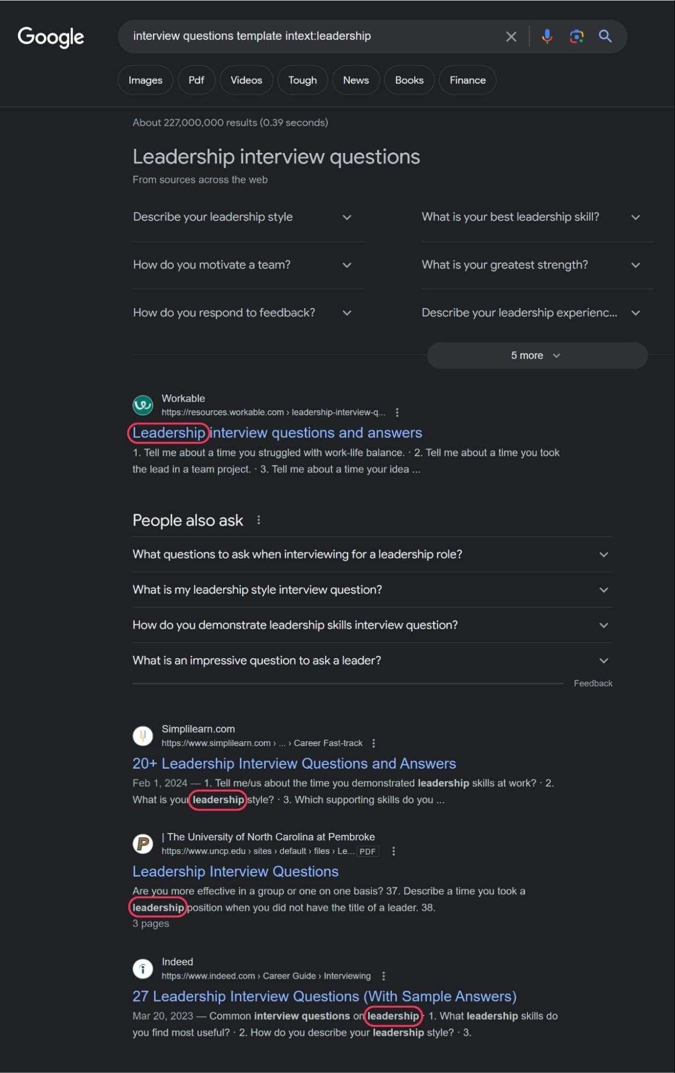Screen dimensions: 675x1073
Task: Clear the search query with the X icon
Action: (x=511, y=37)
